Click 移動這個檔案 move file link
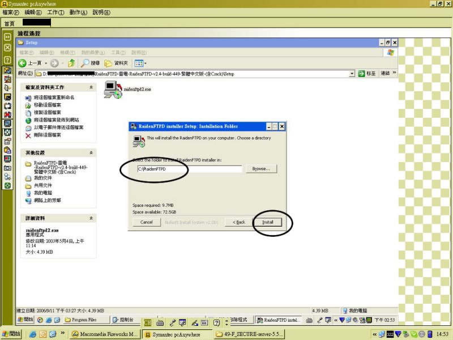The height and width of the screenshot is (340, 453). [x=48, y=105]
